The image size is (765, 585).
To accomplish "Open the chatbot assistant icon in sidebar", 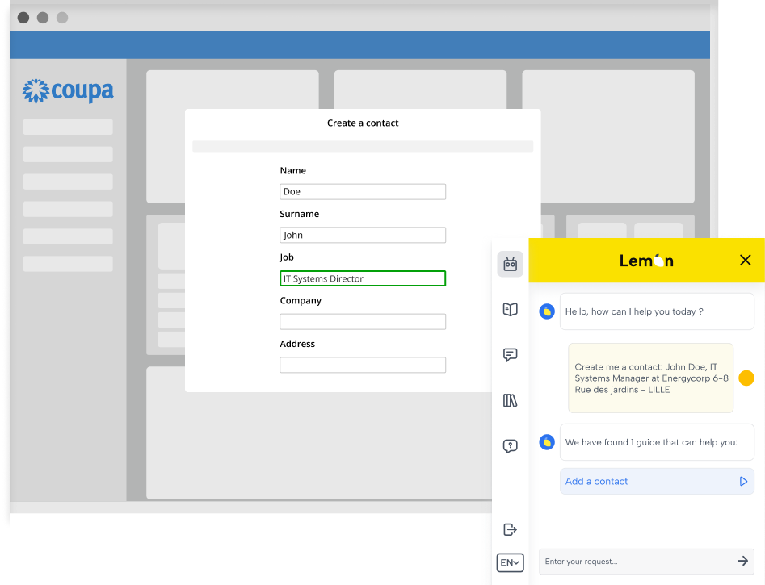I will click(510, 264).
